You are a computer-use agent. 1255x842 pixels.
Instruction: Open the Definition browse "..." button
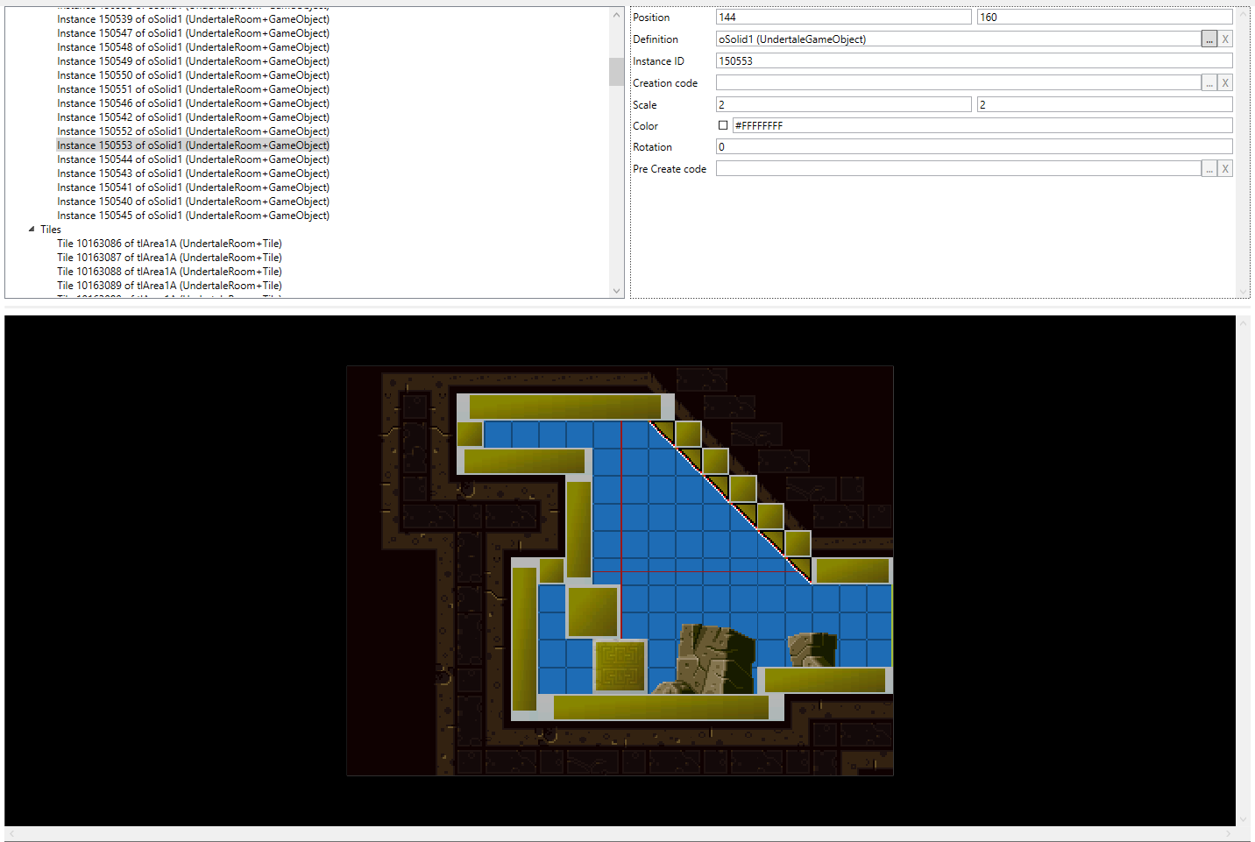[1209, 39]
